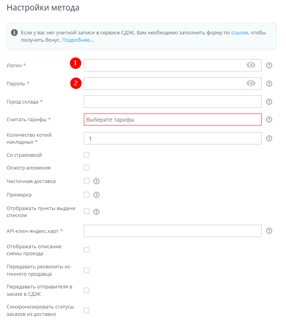Click help icon next to Примерка checkbox

97,195
